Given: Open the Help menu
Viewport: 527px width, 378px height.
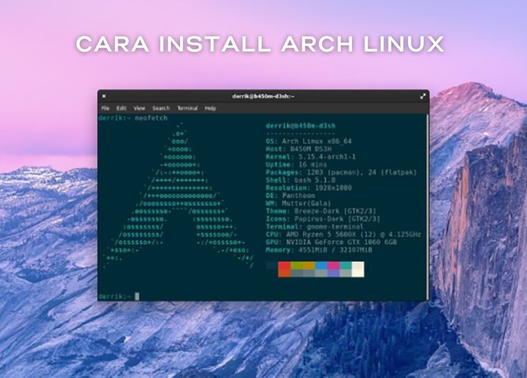Looking at the screenshot, I should (x=210, y=108).
